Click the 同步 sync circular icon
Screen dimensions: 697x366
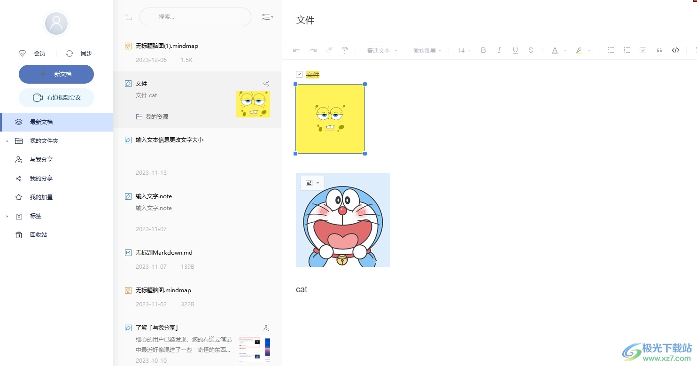(70, 54)
